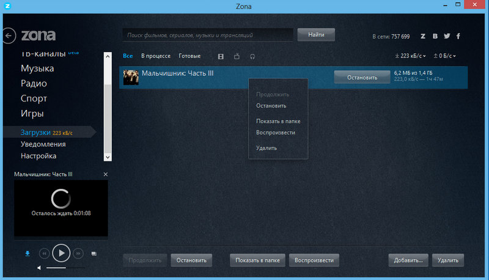The image size is (489, 280).
Task: Switch to the Готовые tab
Action: click(189, 56)
